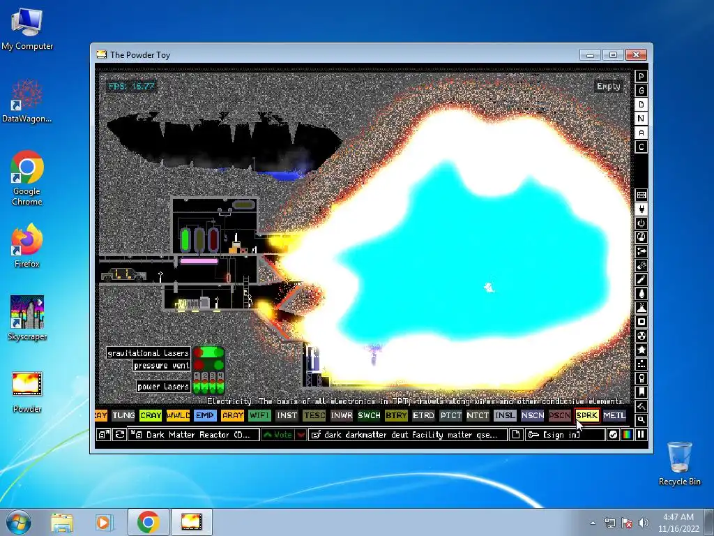Select the WWLD element
Viewport: 714px width, 536px height.
coord(178,416)
